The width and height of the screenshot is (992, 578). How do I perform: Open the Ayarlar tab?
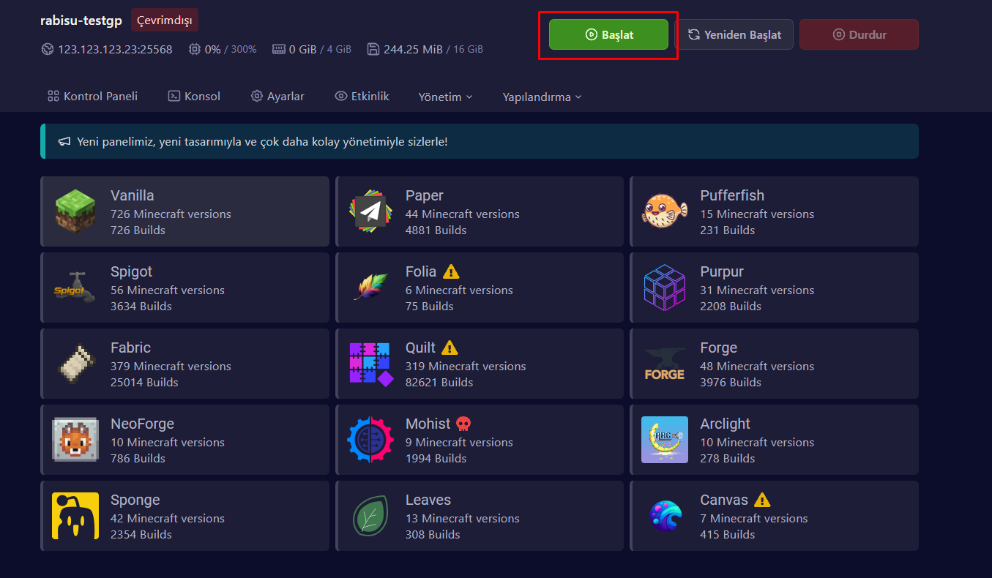tap(277, 97)
